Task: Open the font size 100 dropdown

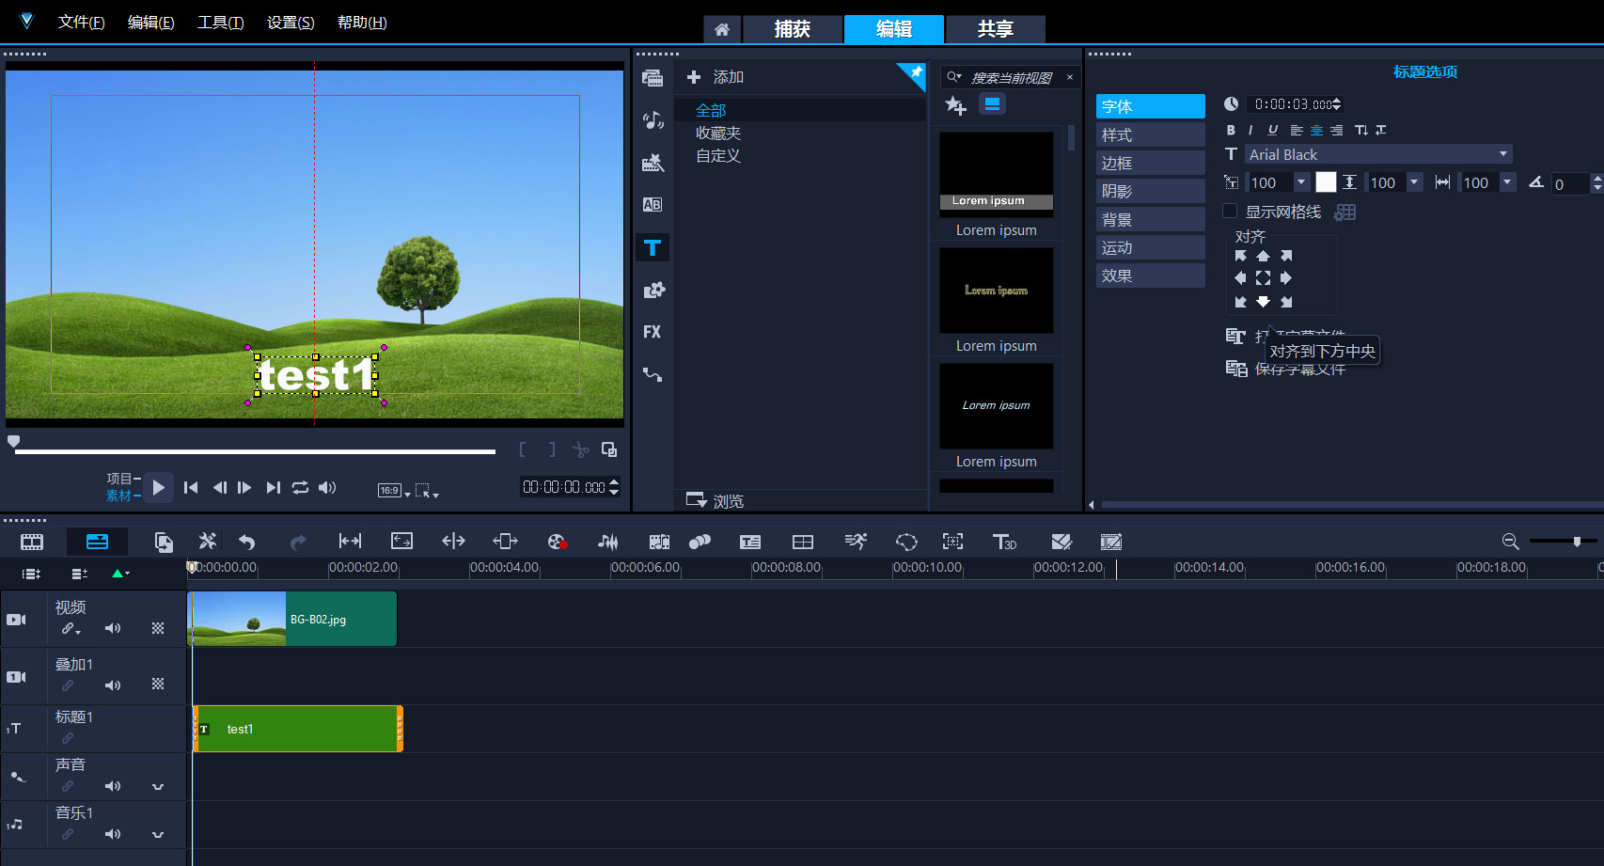Action: (x=1301, y=182)
